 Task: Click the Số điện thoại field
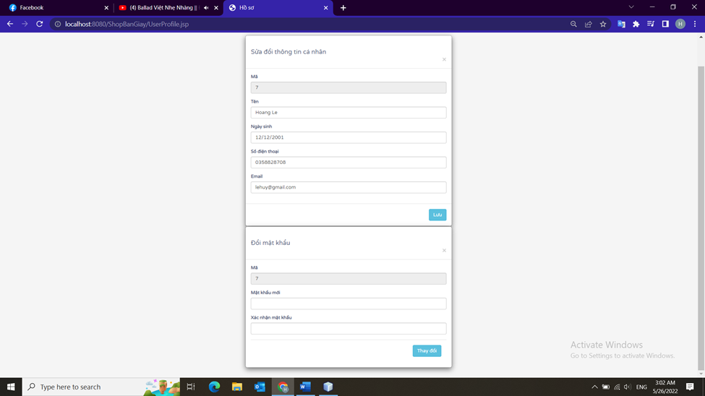349,163
